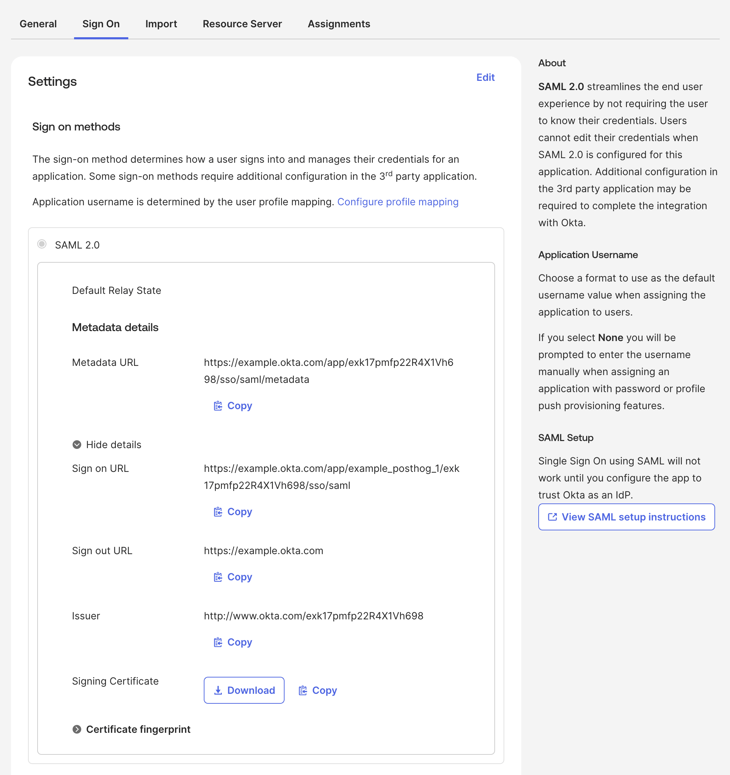Click clipboard icon for Sign out URL
The height and width of the screenshot is (775, 730).
click(218, 577)
